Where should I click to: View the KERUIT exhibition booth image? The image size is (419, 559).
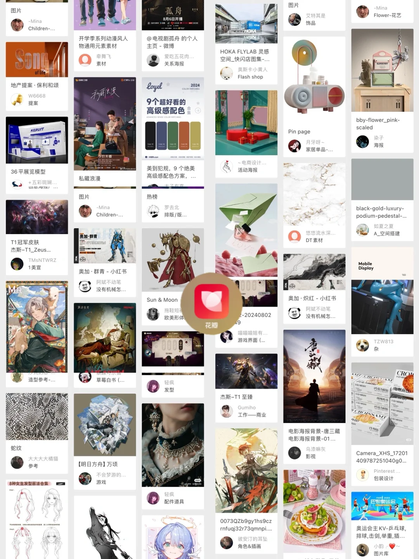click(x=37, y=140)
